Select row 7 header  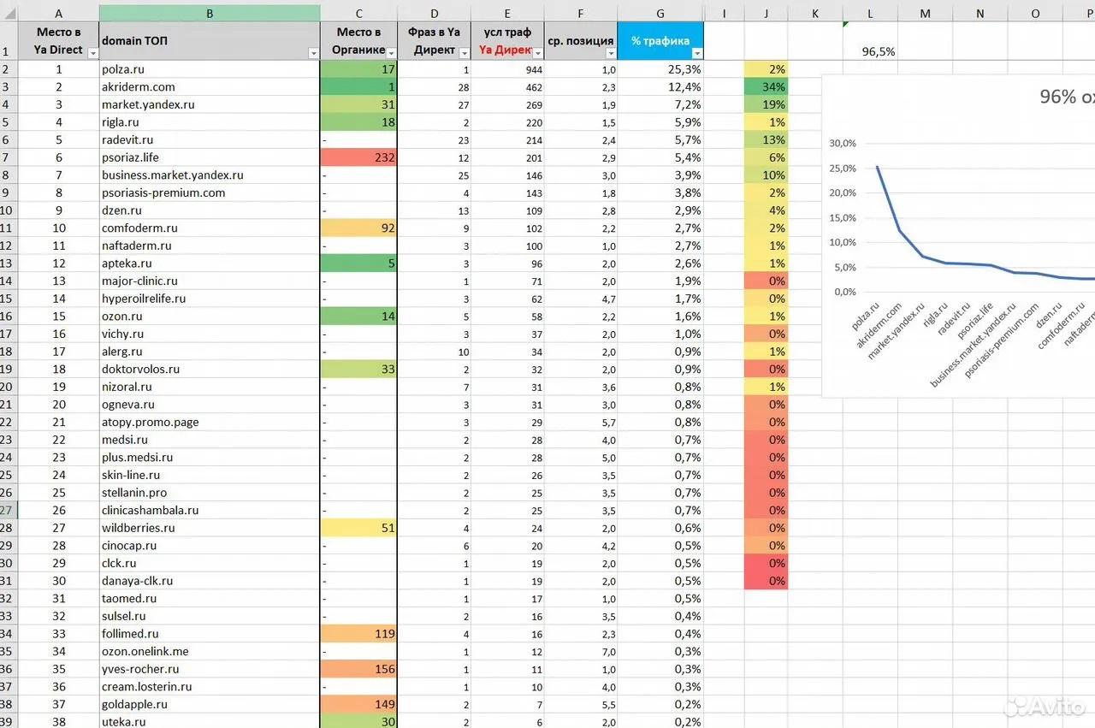[x=9, y=157]
